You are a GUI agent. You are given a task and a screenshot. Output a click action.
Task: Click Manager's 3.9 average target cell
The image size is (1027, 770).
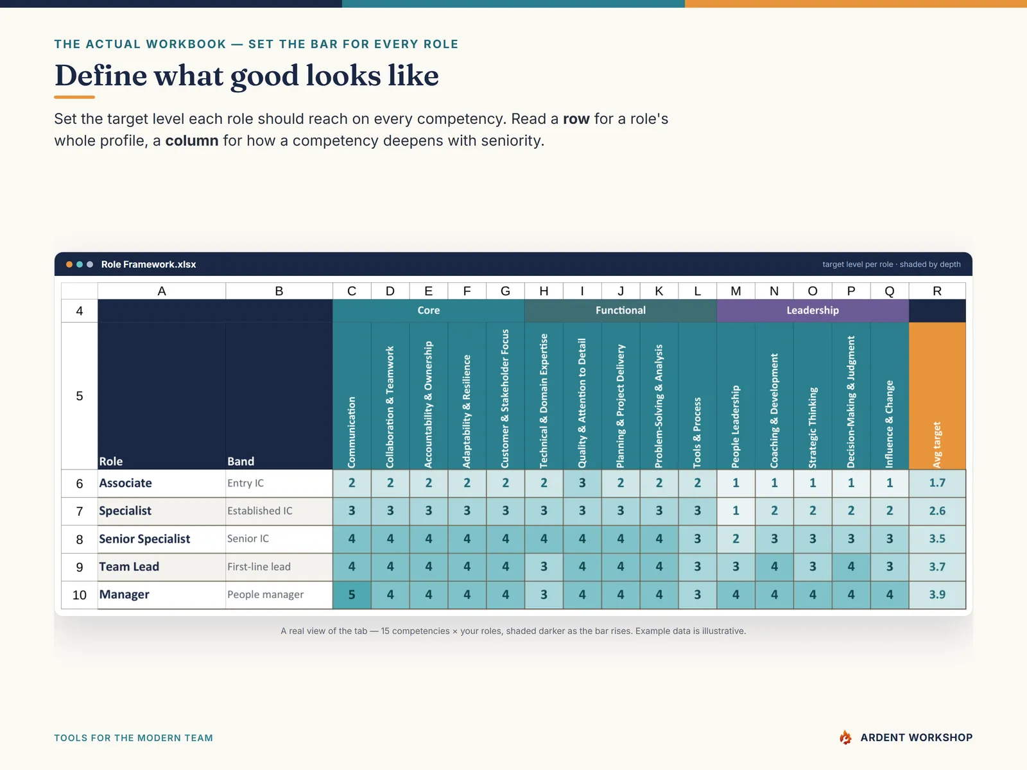(937, 595)
